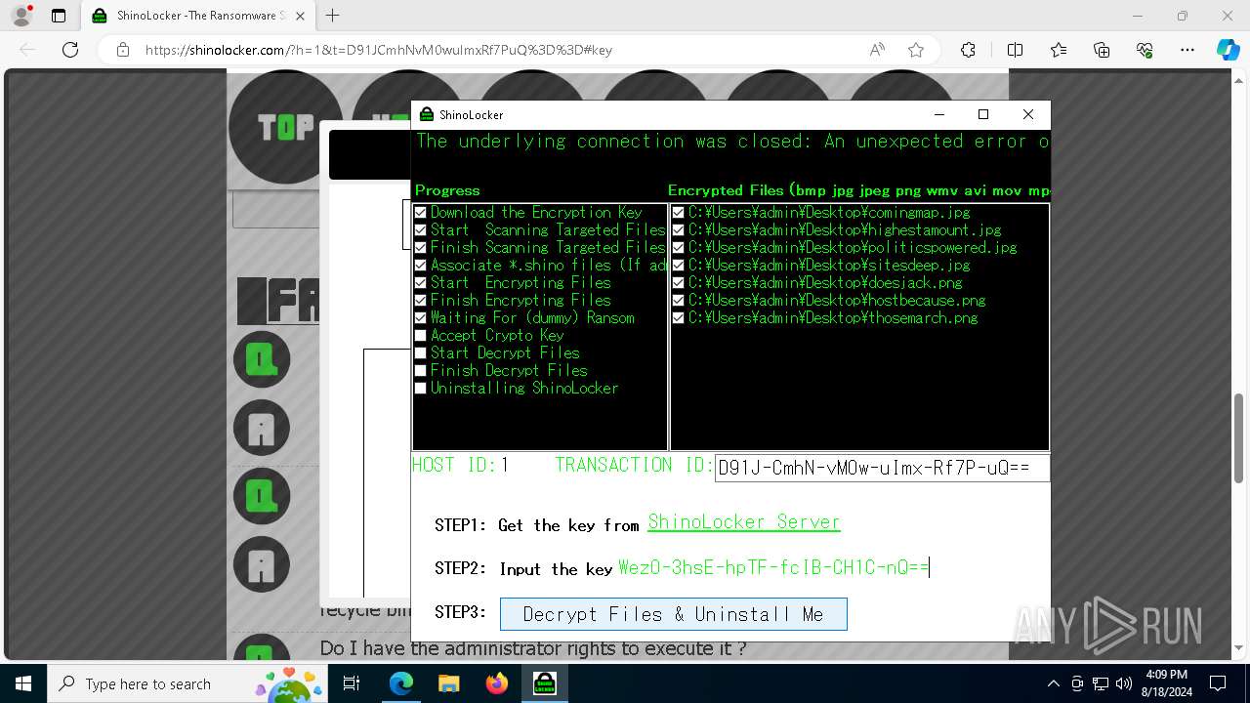Viewport: 1250px width, 703px height.
Task: Check the 'Accept Crypto Key' checkbox
Action: pyautogui.click(x=420, y=335)
